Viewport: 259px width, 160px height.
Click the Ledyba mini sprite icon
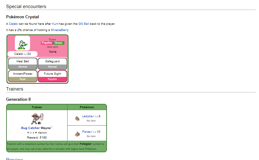pyautogui.click(x=77, y=118)
